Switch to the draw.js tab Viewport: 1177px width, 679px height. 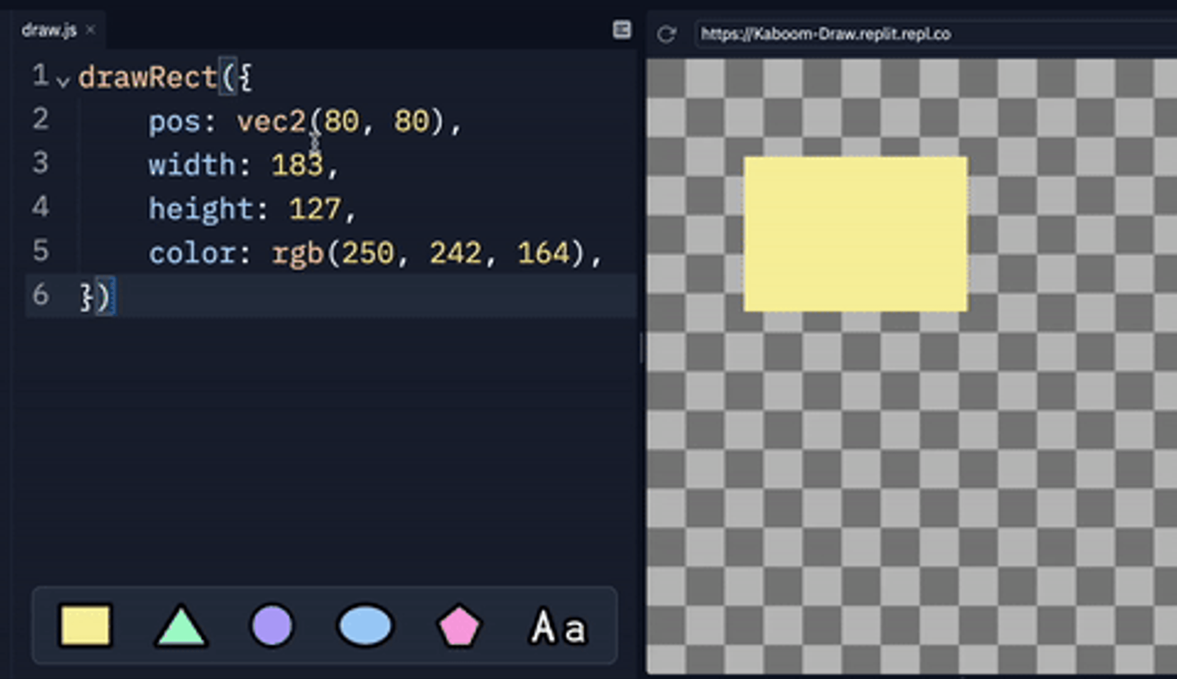[49, 31]
